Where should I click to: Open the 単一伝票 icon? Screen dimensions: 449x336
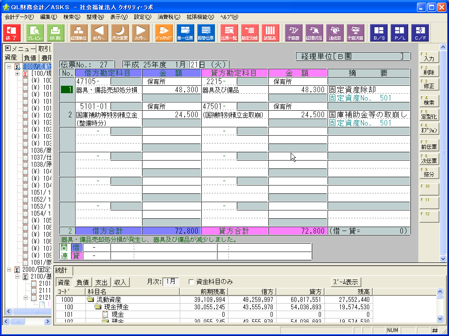185,33
